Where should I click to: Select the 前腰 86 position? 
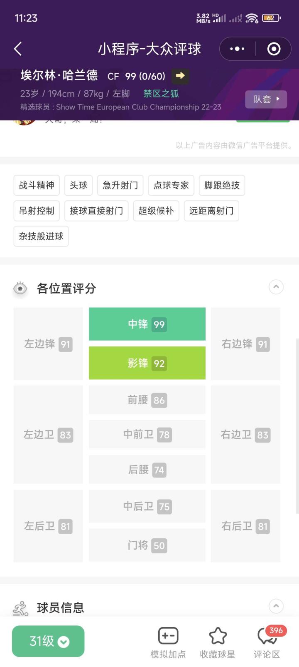[147, 400]
